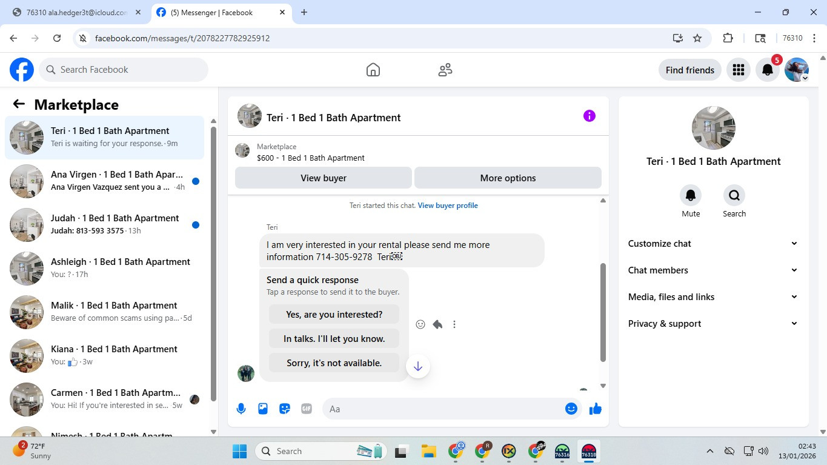
Task: Click the Facebook logo icon
Action: [x=22, y=70]
